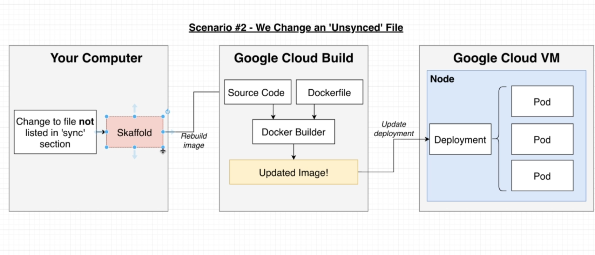Screen dimensions: 595x255
Task: Select the Source Code box
Action: click(x=258, y=92)
